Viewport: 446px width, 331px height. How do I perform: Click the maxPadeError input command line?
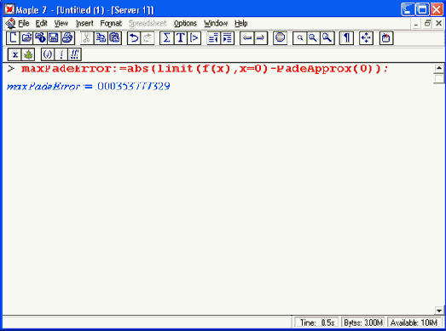click(205, 69)
